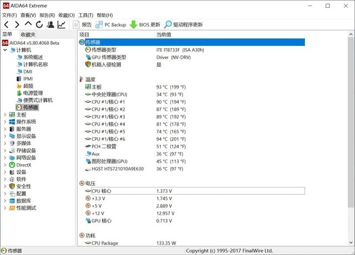Click the 数据库 database icon in tree
The height and width of the screenshot is (255, 355).
[x=12, y=201]
